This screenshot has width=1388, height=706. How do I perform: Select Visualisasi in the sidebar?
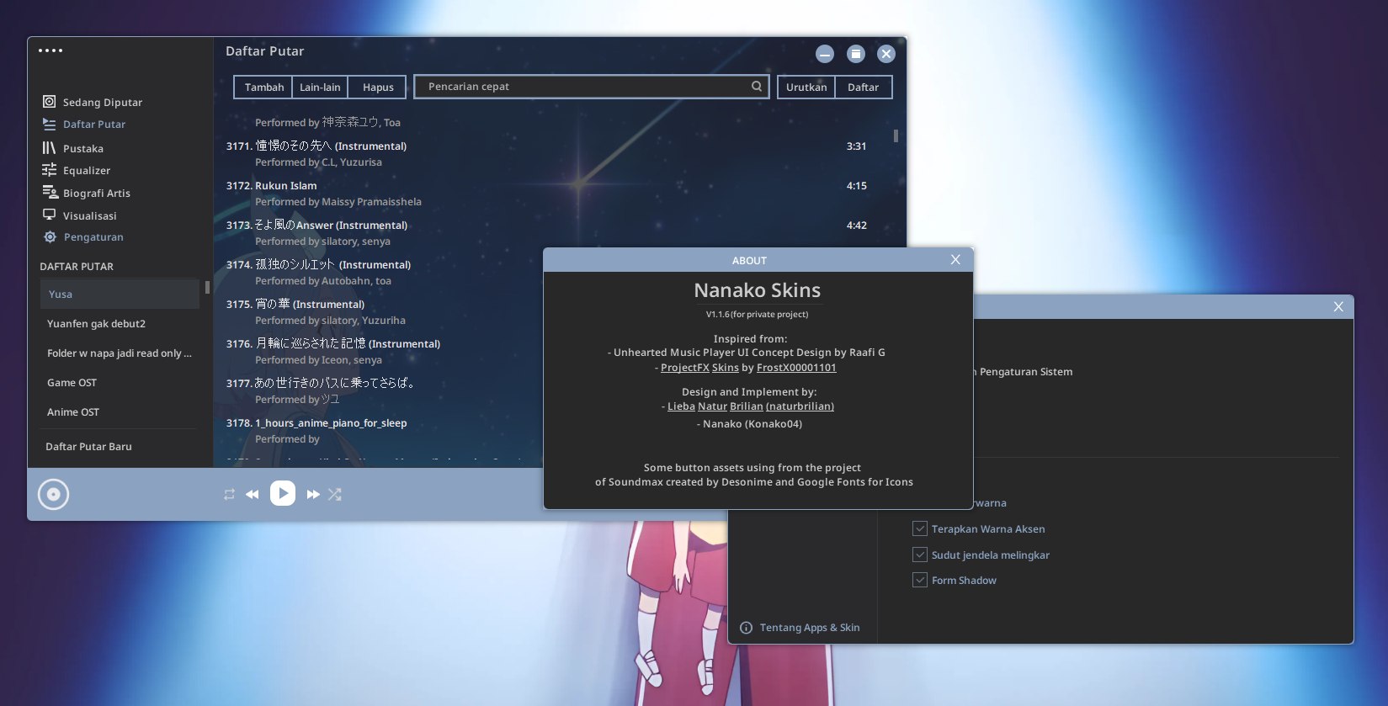(x=89, y=216)
